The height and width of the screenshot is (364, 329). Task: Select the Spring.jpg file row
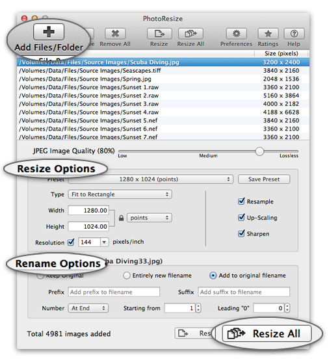point(163,79)
